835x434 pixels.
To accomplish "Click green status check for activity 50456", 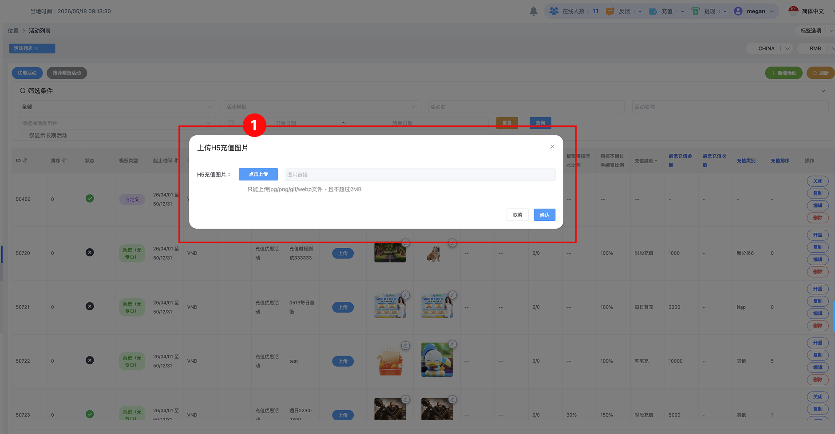I will [x=90, y=199].
